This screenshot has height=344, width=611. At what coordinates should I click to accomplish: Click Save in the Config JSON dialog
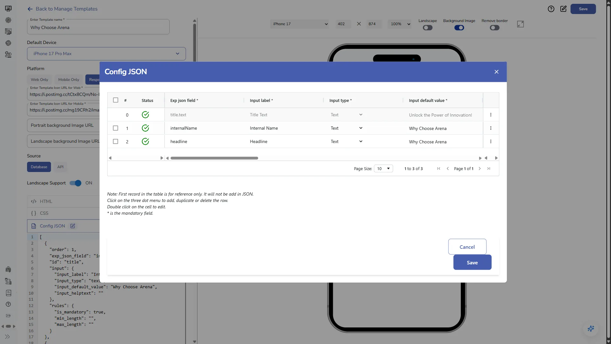pos(472,262)
